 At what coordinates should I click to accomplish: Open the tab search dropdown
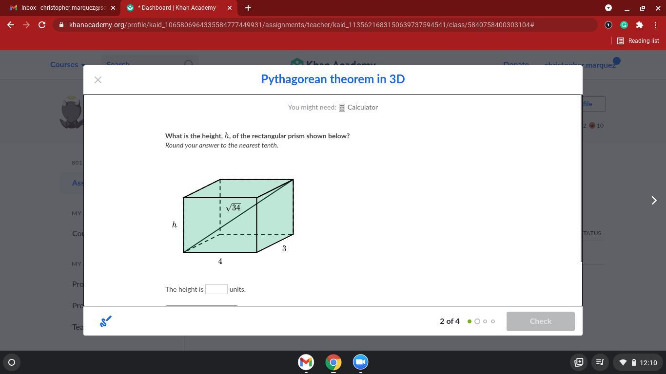point(608,8)
